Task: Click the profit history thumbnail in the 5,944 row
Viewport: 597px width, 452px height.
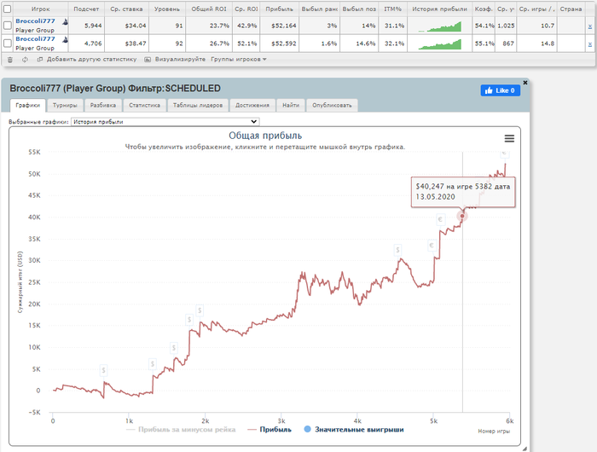Action: pos(439,26)
